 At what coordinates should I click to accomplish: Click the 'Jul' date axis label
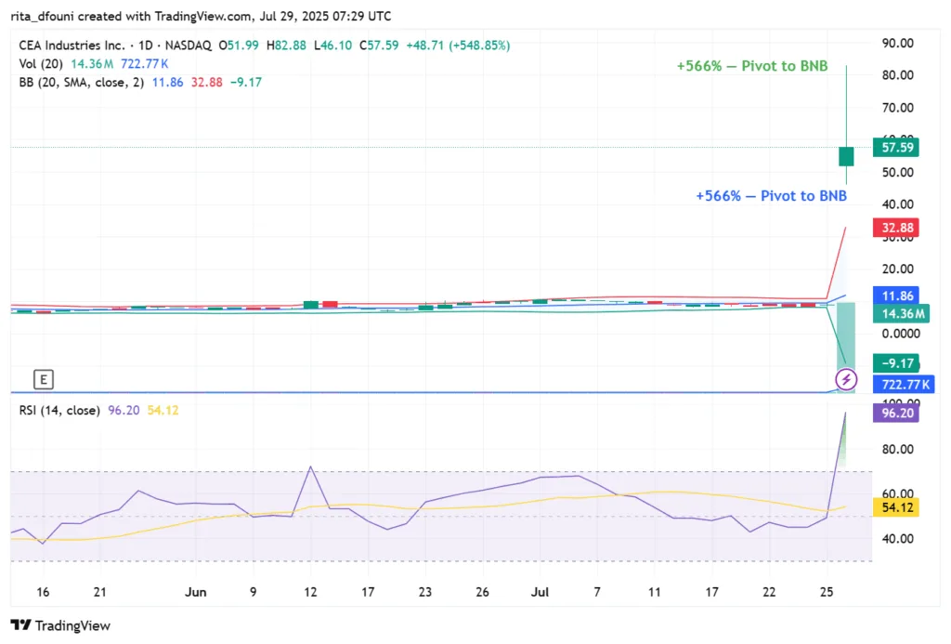tap(540, 592)
